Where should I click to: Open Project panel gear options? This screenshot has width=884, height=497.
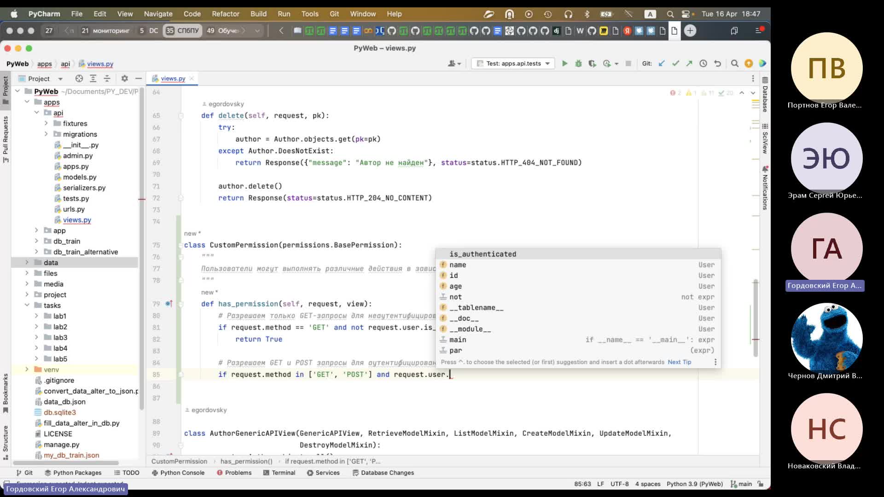point(124,79)
